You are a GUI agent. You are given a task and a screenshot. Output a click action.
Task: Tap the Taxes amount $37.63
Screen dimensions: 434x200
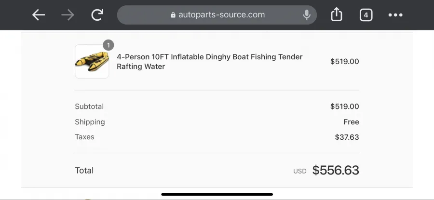pos(347,137)
